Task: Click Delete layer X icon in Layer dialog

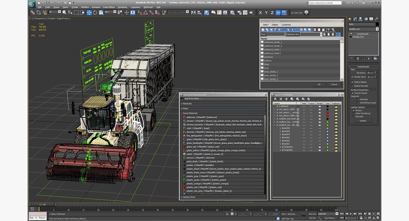Action: pos(281,99)
